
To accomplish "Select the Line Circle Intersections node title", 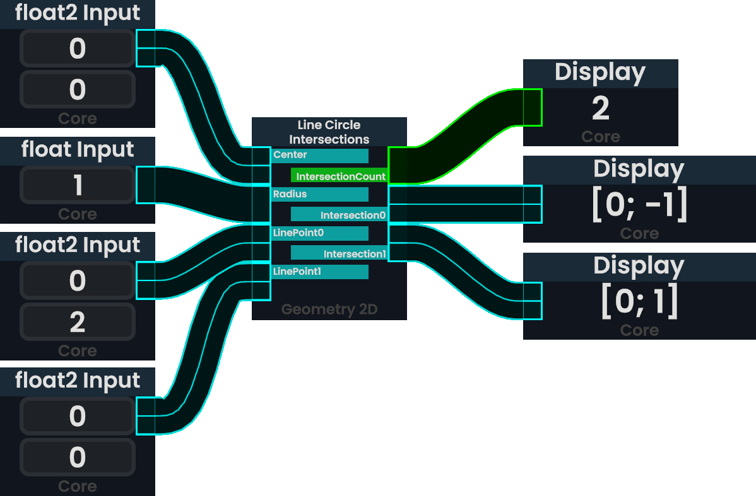I will tap(329, 132).
